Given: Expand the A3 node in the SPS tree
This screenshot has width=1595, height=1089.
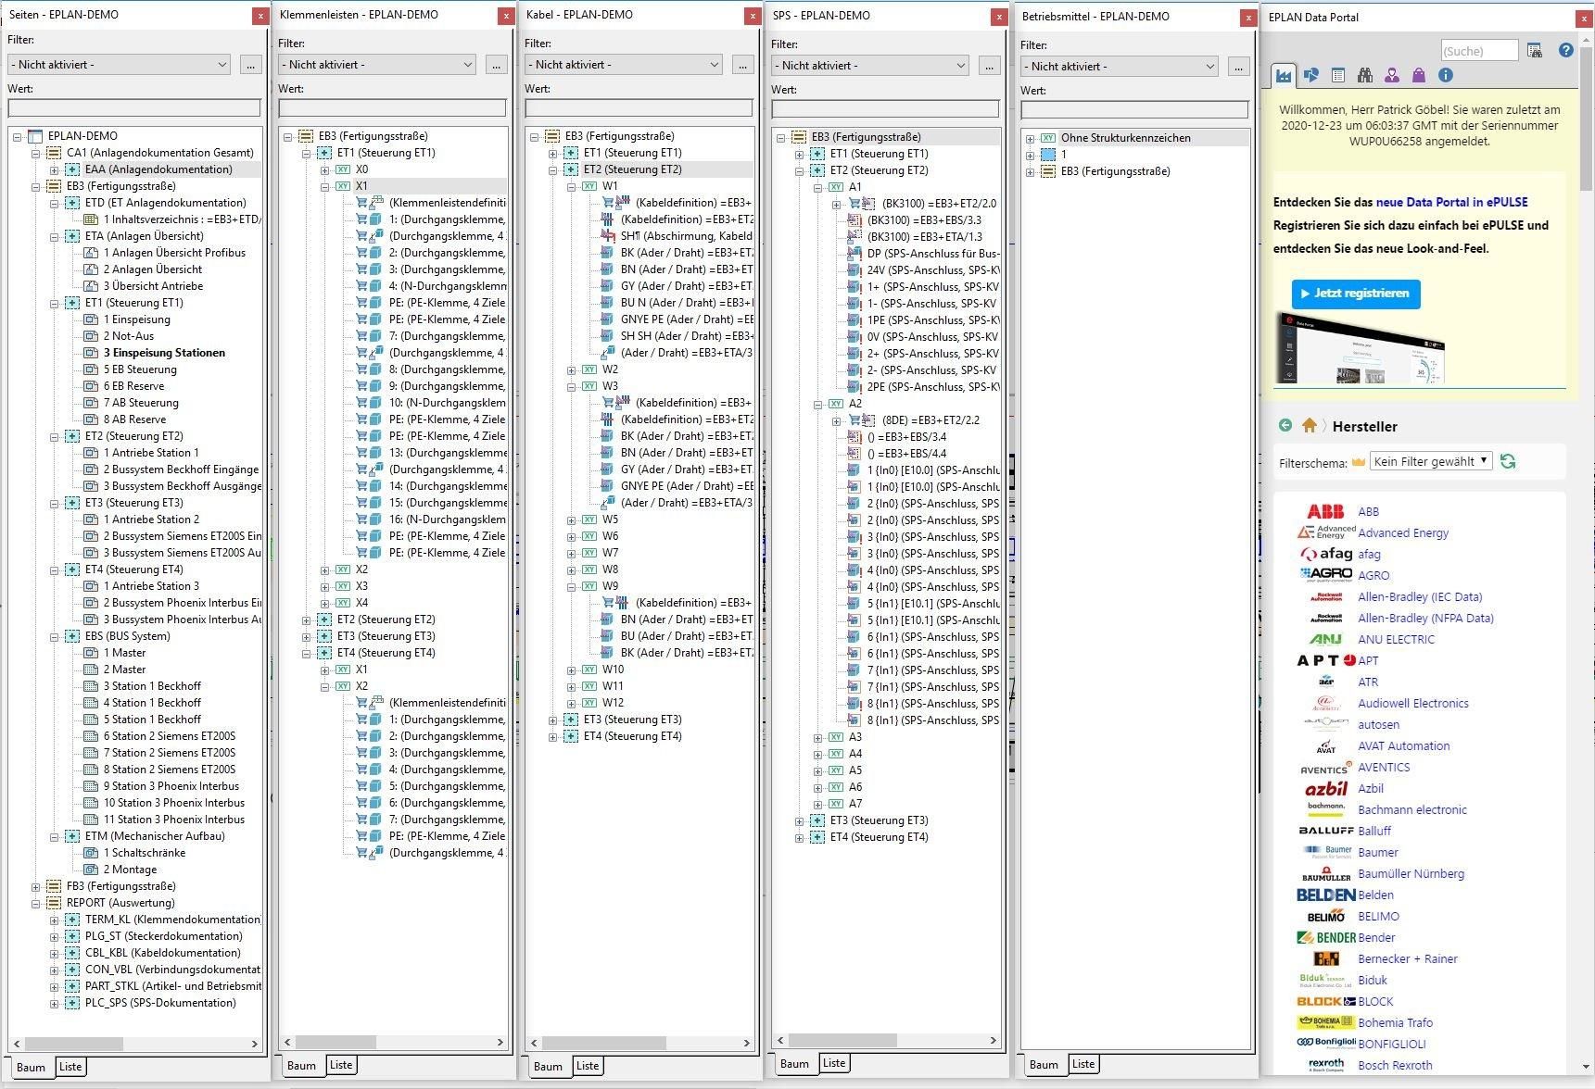Looking at the screenshot, I should click(818, 738).
